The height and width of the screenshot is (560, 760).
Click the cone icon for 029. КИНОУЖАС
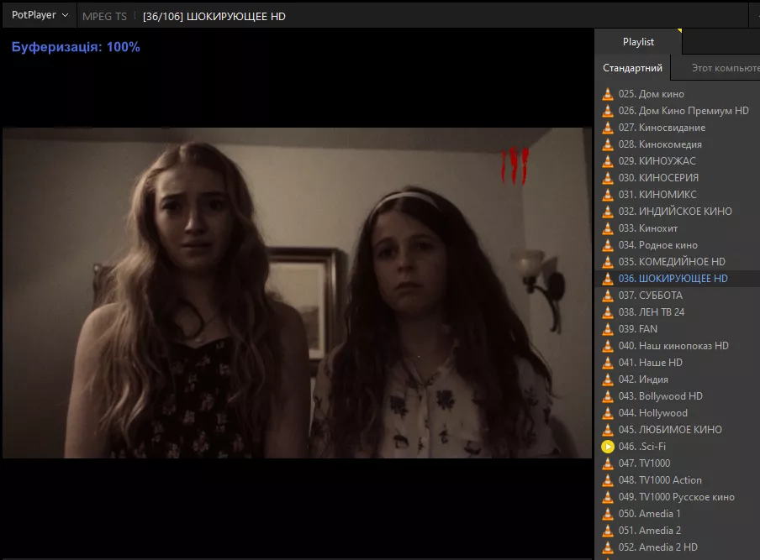pos(607,161)
